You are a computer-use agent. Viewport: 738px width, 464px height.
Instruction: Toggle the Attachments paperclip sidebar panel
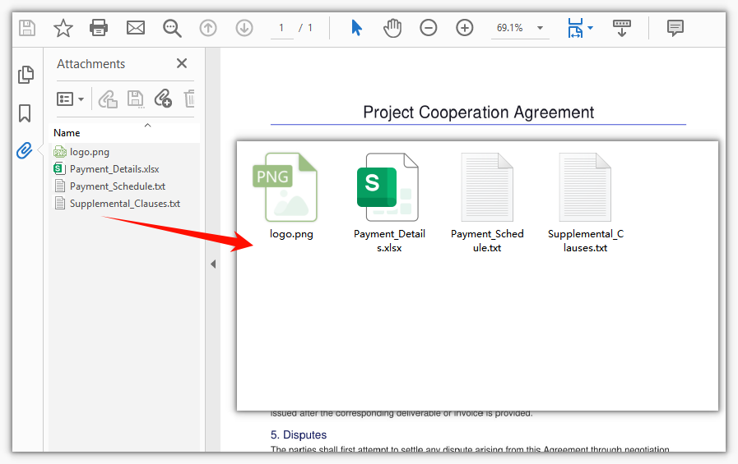coord(25,151)
